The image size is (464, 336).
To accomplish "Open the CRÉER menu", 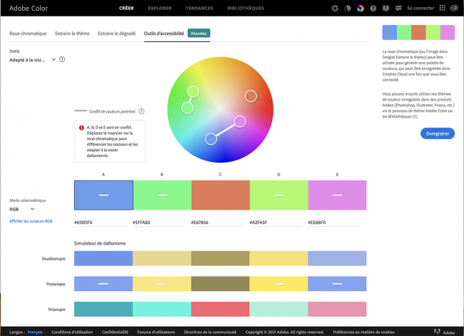I will [x=126, y=9].
